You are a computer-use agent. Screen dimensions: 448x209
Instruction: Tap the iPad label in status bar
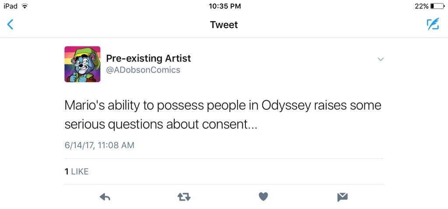(x=10, y=6)
